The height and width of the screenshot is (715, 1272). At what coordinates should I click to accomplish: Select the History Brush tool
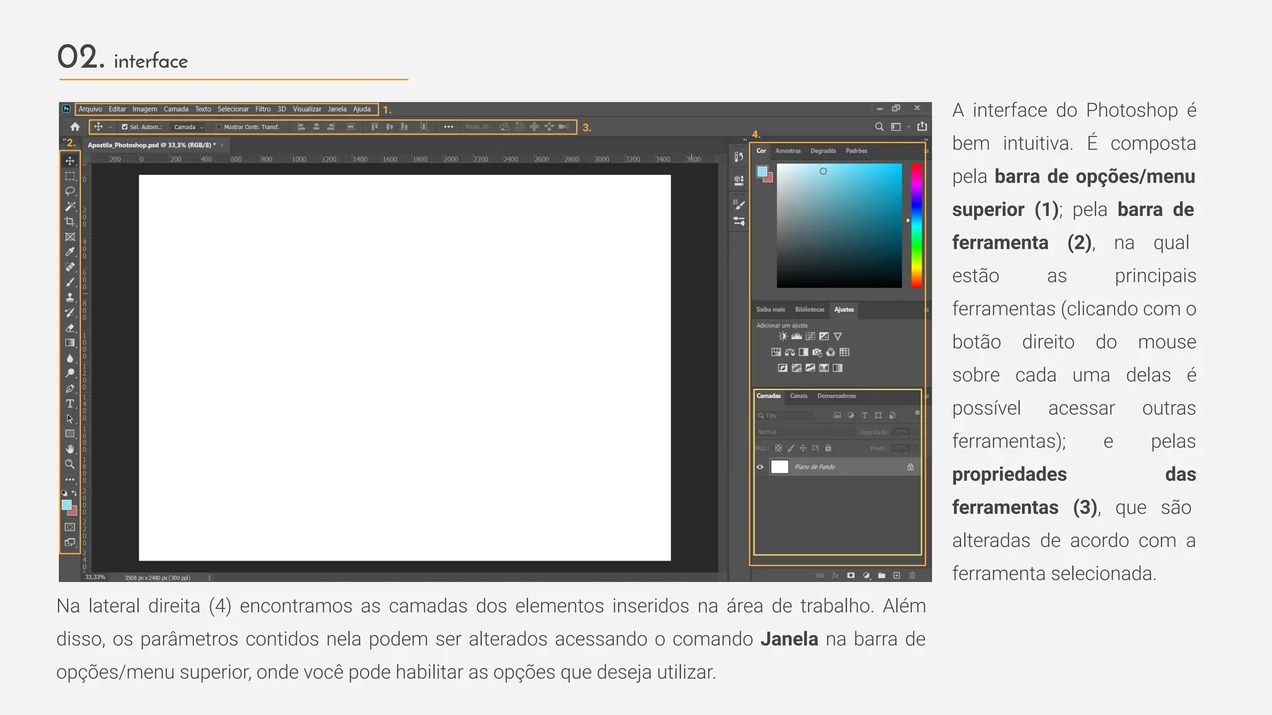pyautogui.click(x=70, y=312)
